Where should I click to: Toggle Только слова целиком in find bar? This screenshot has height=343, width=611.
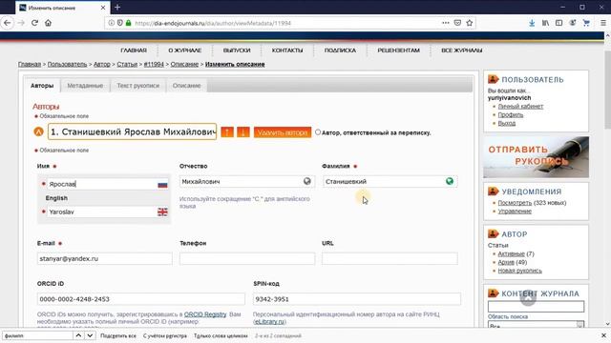(x=221, y=335)
